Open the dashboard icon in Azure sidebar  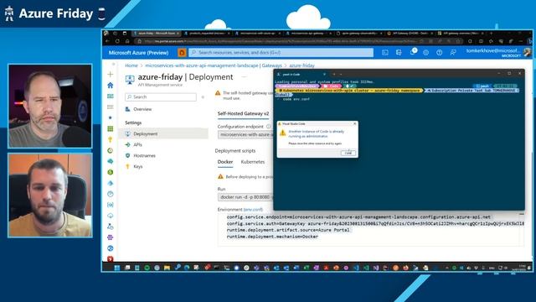click(110, 96)
